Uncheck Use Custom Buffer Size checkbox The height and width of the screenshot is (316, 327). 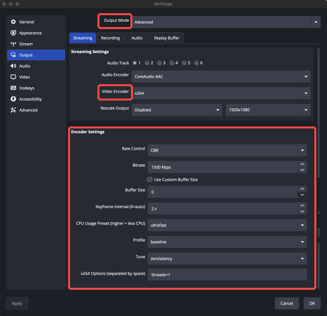tap(150, 179)
